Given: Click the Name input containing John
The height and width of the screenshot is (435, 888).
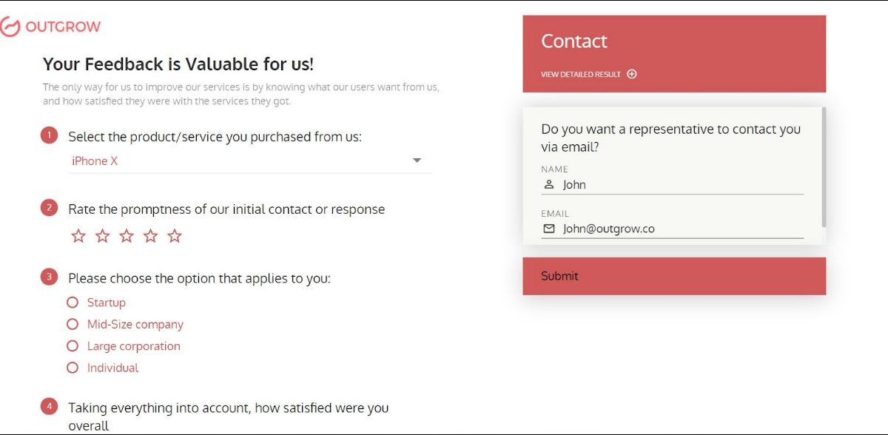Looking at the screenshot, I should [x=681, y=185].
